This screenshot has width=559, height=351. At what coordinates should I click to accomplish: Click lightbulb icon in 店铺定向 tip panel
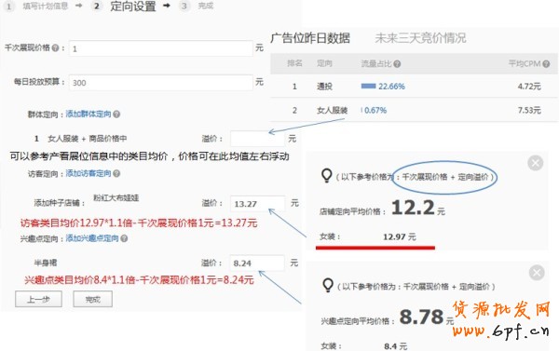coord(326,175)
